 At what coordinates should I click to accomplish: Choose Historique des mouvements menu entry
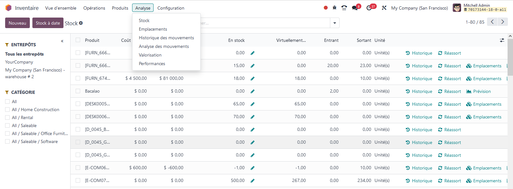click(166, 38)
